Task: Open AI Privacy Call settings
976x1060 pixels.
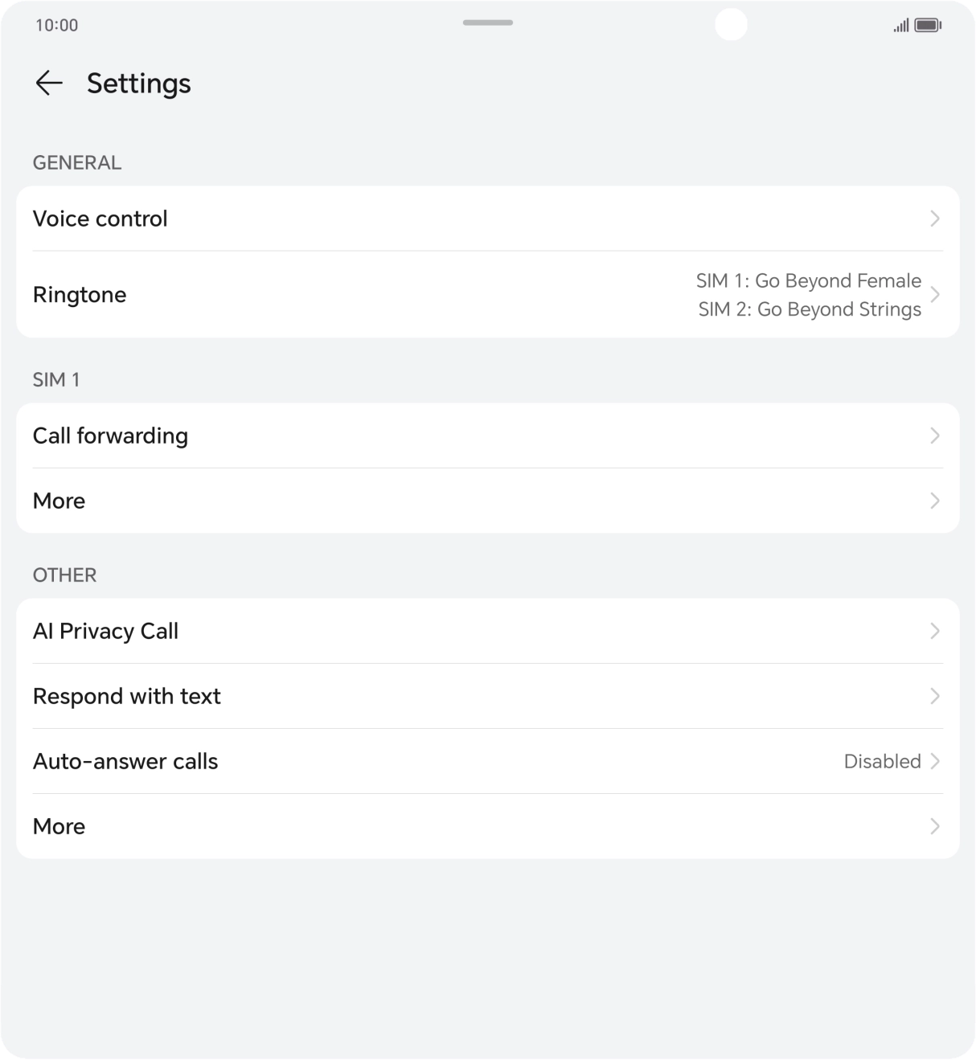Action: pos(105,631)
